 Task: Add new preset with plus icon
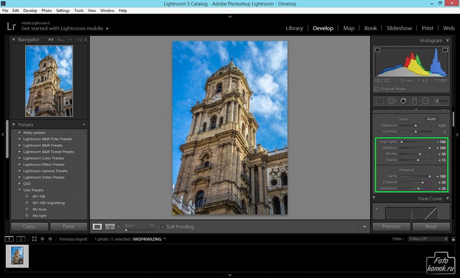click(84, 125)
